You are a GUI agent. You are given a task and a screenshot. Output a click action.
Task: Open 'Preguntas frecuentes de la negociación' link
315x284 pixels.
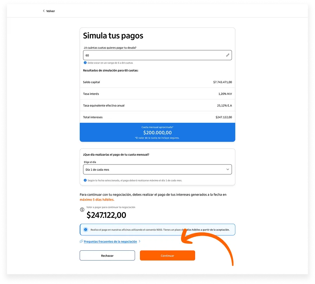point(110,242)
